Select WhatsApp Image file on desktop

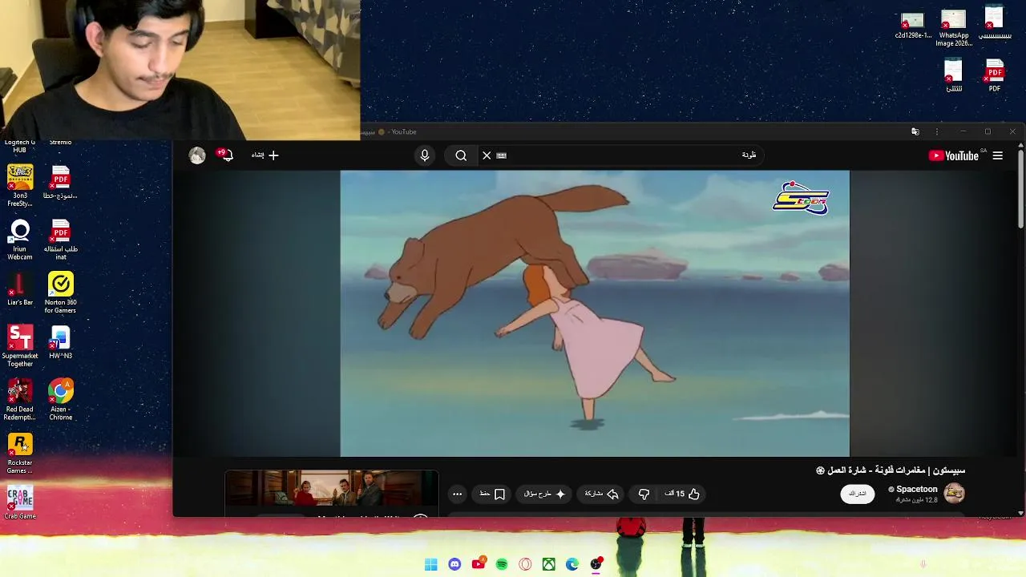(954, 28)
